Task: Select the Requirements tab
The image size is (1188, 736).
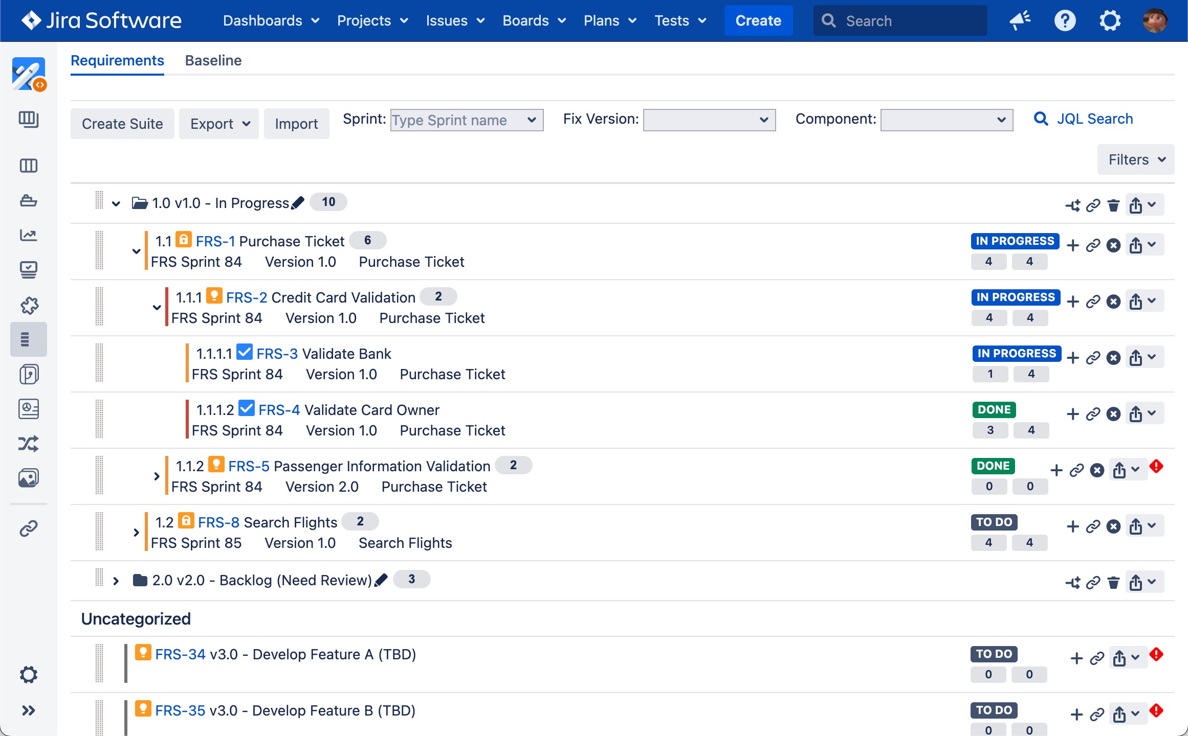Action: click(x=118, y=60)
